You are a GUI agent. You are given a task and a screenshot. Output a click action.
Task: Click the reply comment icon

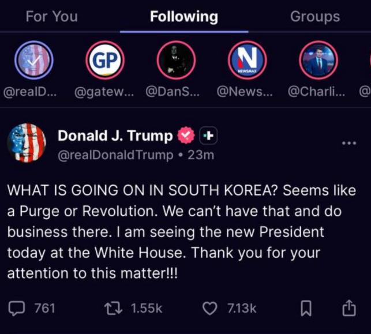18,308
